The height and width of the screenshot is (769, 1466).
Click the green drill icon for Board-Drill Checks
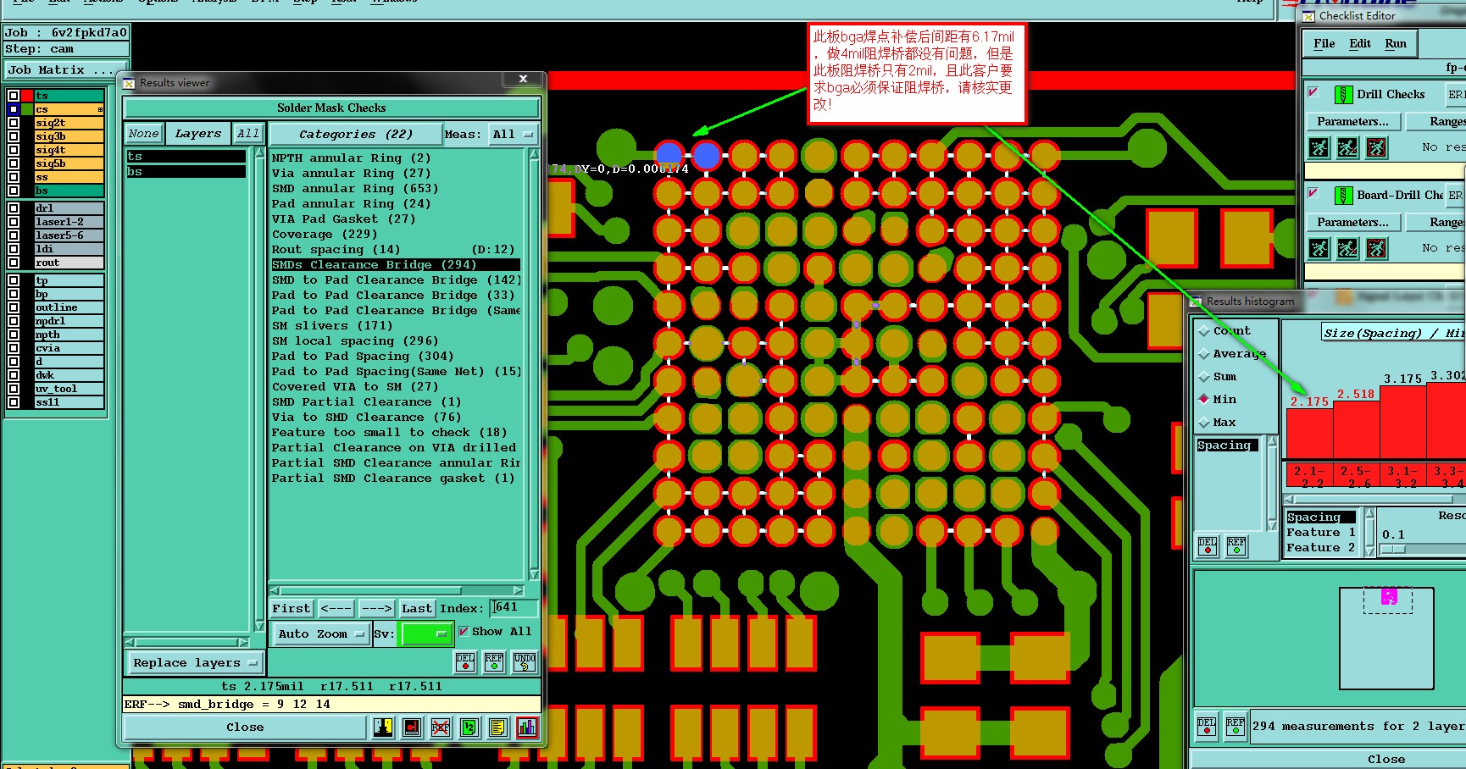1343,196
